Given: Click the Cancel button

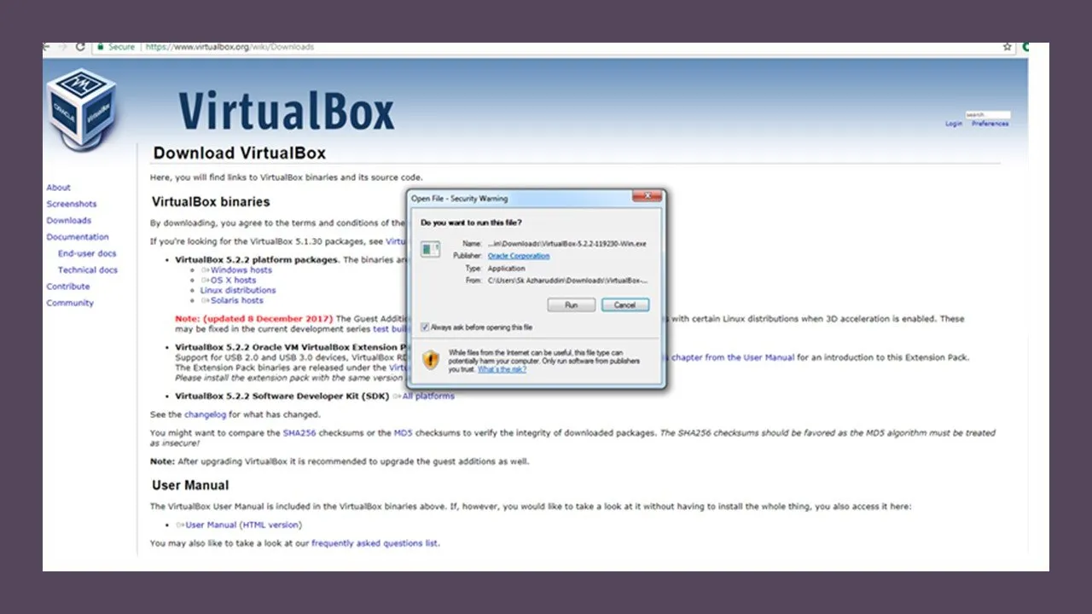Looking at the screenshot, I should pos(625,304).
